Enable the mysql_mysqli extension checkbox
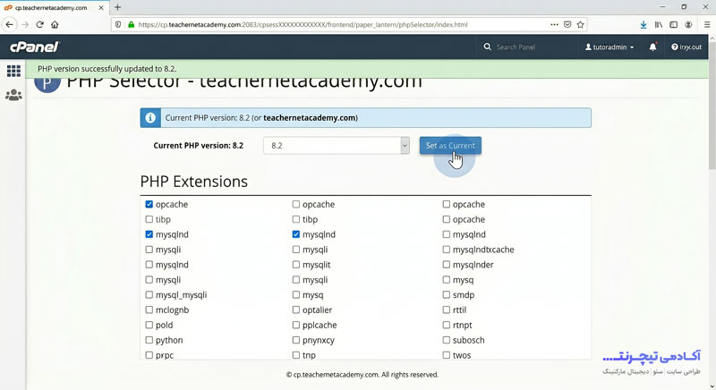The width and height of the screenshot is (716, 390). coord(149,294)
